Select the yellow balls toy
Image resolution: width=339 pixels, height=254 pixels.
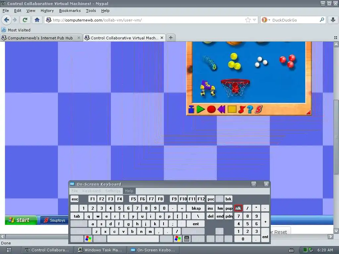point(234,61)
